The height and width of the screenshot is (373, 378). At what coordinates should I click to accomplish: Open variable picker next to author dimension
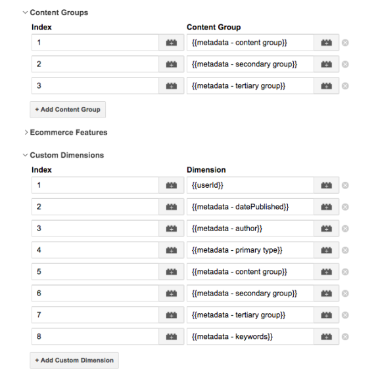[327, 229]
